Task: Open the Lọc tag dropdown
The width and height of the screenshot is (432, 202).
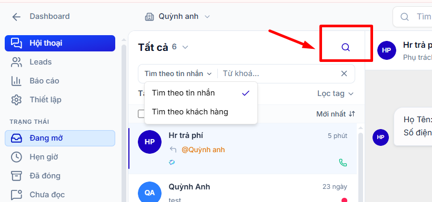Action: click(335, 94)
